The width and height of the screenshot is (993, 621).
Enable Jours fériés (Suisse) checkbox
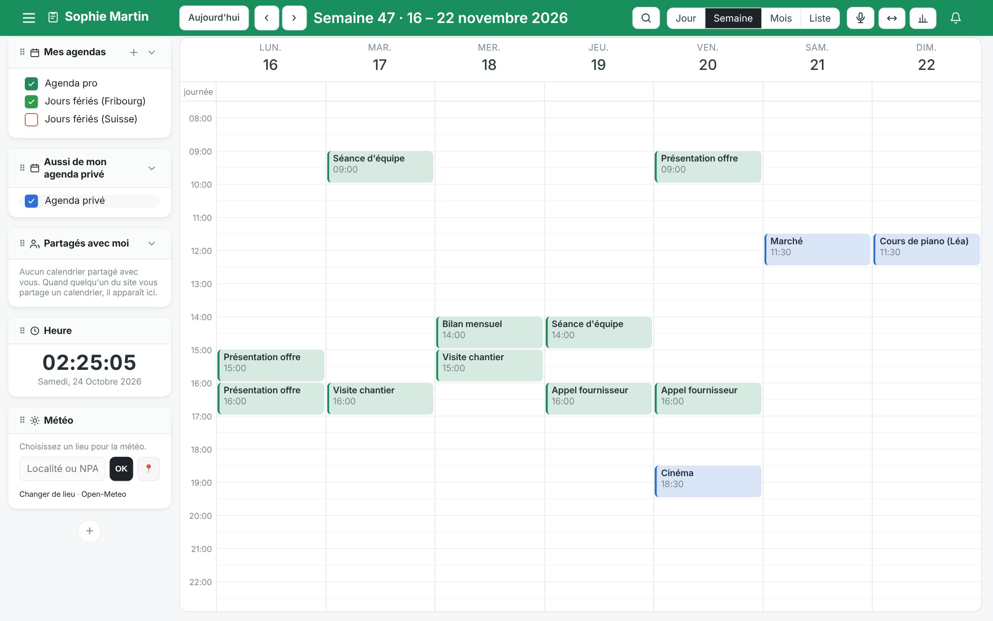tap(31, 119)
